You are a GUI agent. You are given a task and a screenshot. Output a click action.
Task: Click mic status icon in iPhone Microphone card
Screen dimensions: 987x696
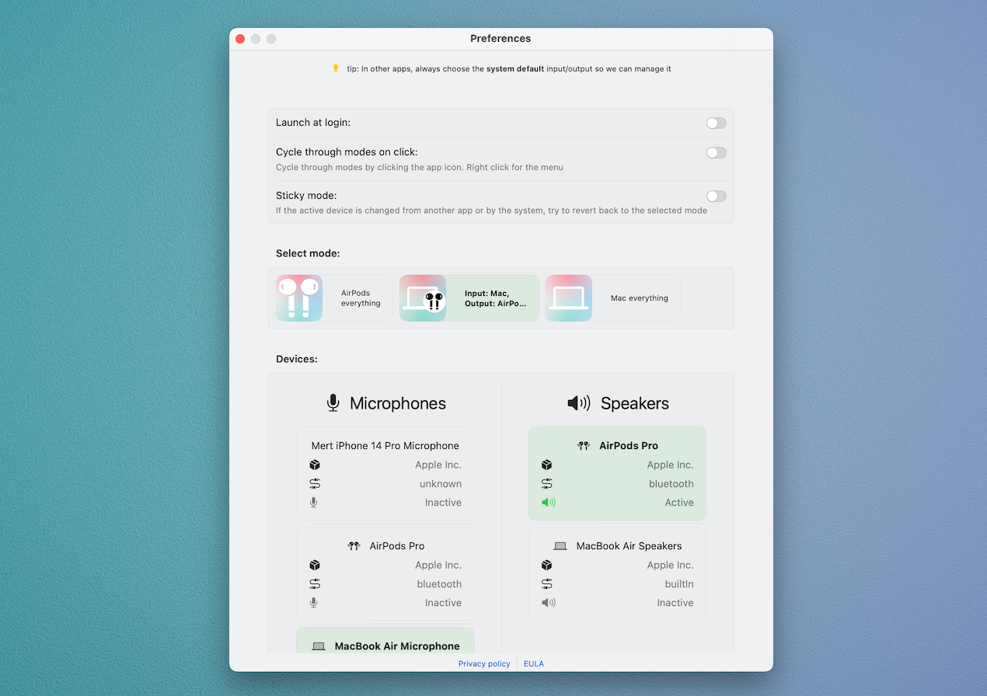pos(314,503)
